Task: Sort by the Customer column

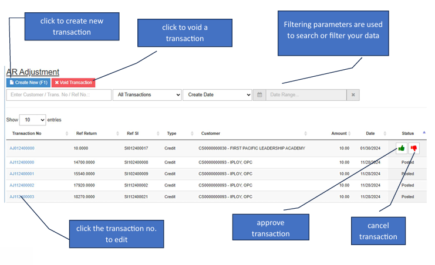Action: coord(306,134)
